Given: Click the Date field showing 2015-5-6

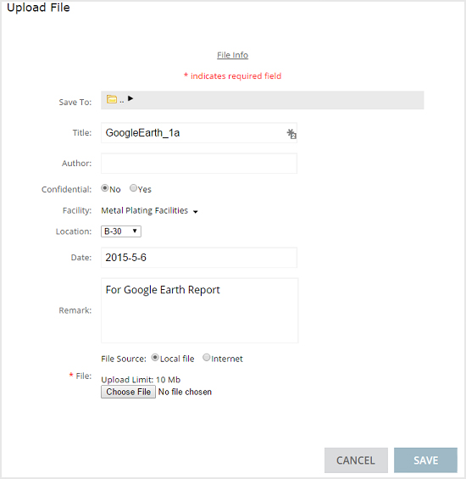Looking at the screenshot, I should pos(199,258).
